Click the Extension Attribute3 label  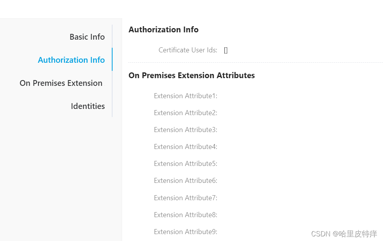[x=185, y=130]
